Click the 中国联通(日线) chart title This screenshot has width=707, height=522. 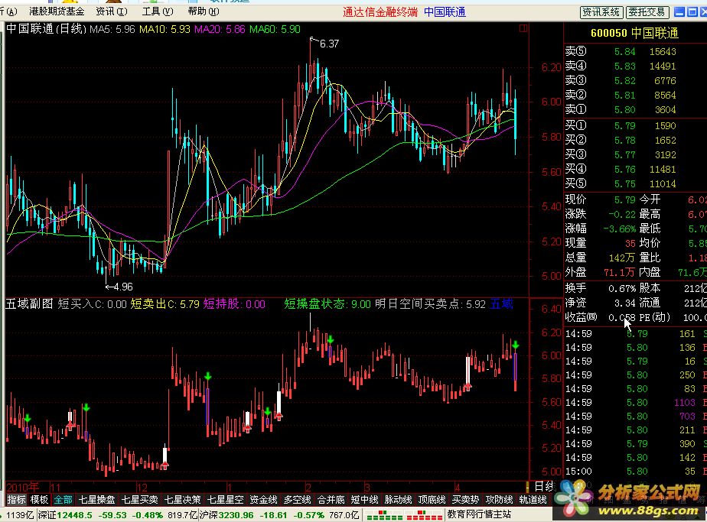(46, 29)
